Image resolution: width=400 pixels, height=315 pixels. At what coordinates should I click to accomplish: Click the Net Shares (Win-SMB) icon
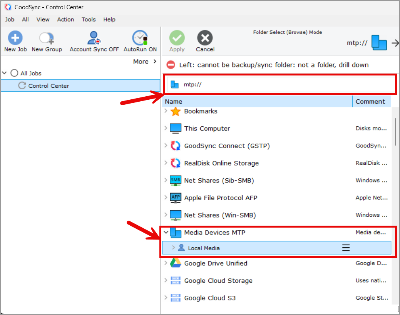[x=176, y=215]
